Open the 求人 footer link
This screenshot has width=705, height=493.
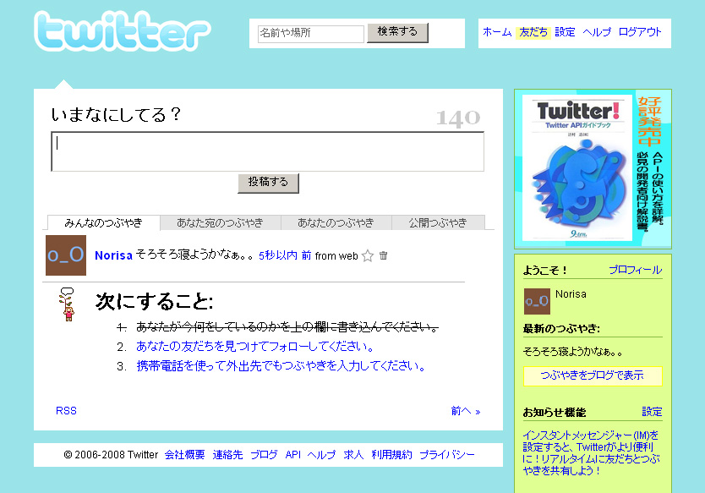[x=353, y=455]
